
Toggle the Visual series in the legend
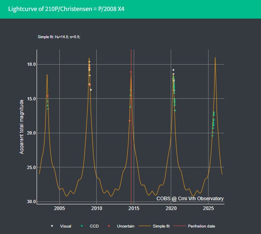pyautogui.click(x=65, y=226)
